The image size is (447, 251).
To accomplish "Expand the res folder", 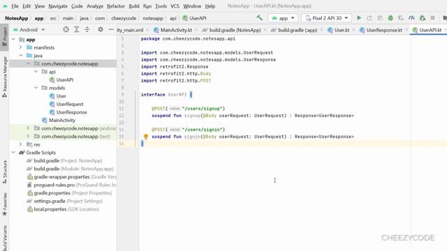I will (x=21, y=144).
